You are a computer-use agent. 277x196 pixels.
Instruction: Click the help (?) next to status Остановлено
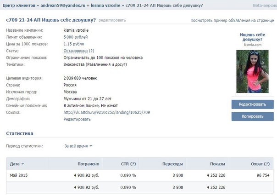(92, 51)
